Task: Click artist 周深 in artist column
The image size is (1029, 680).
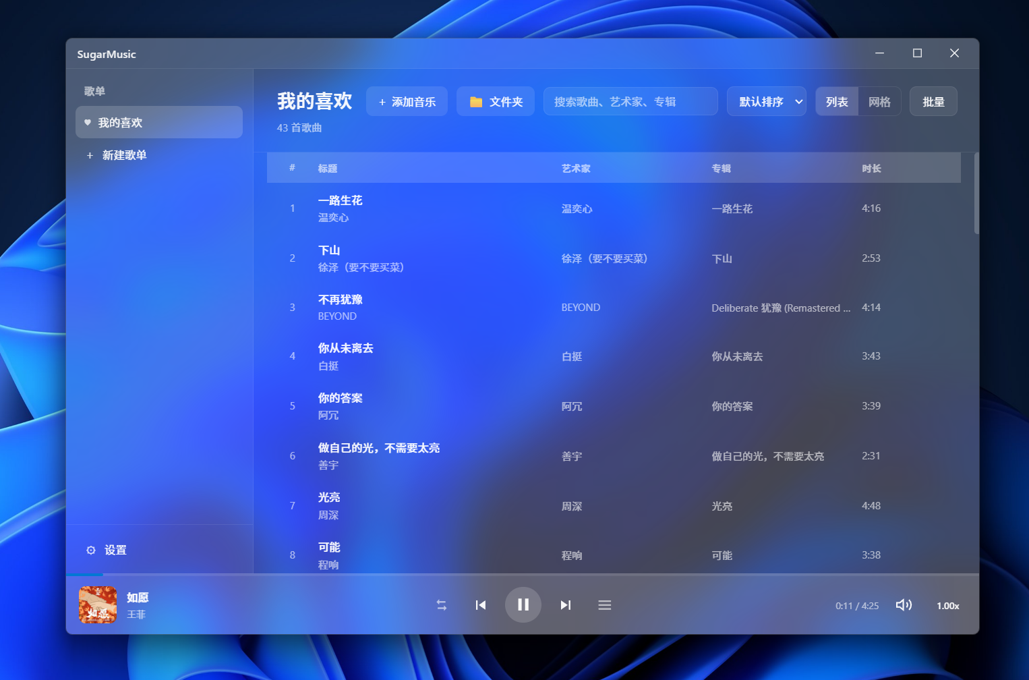Action: (x=572, y=506)
